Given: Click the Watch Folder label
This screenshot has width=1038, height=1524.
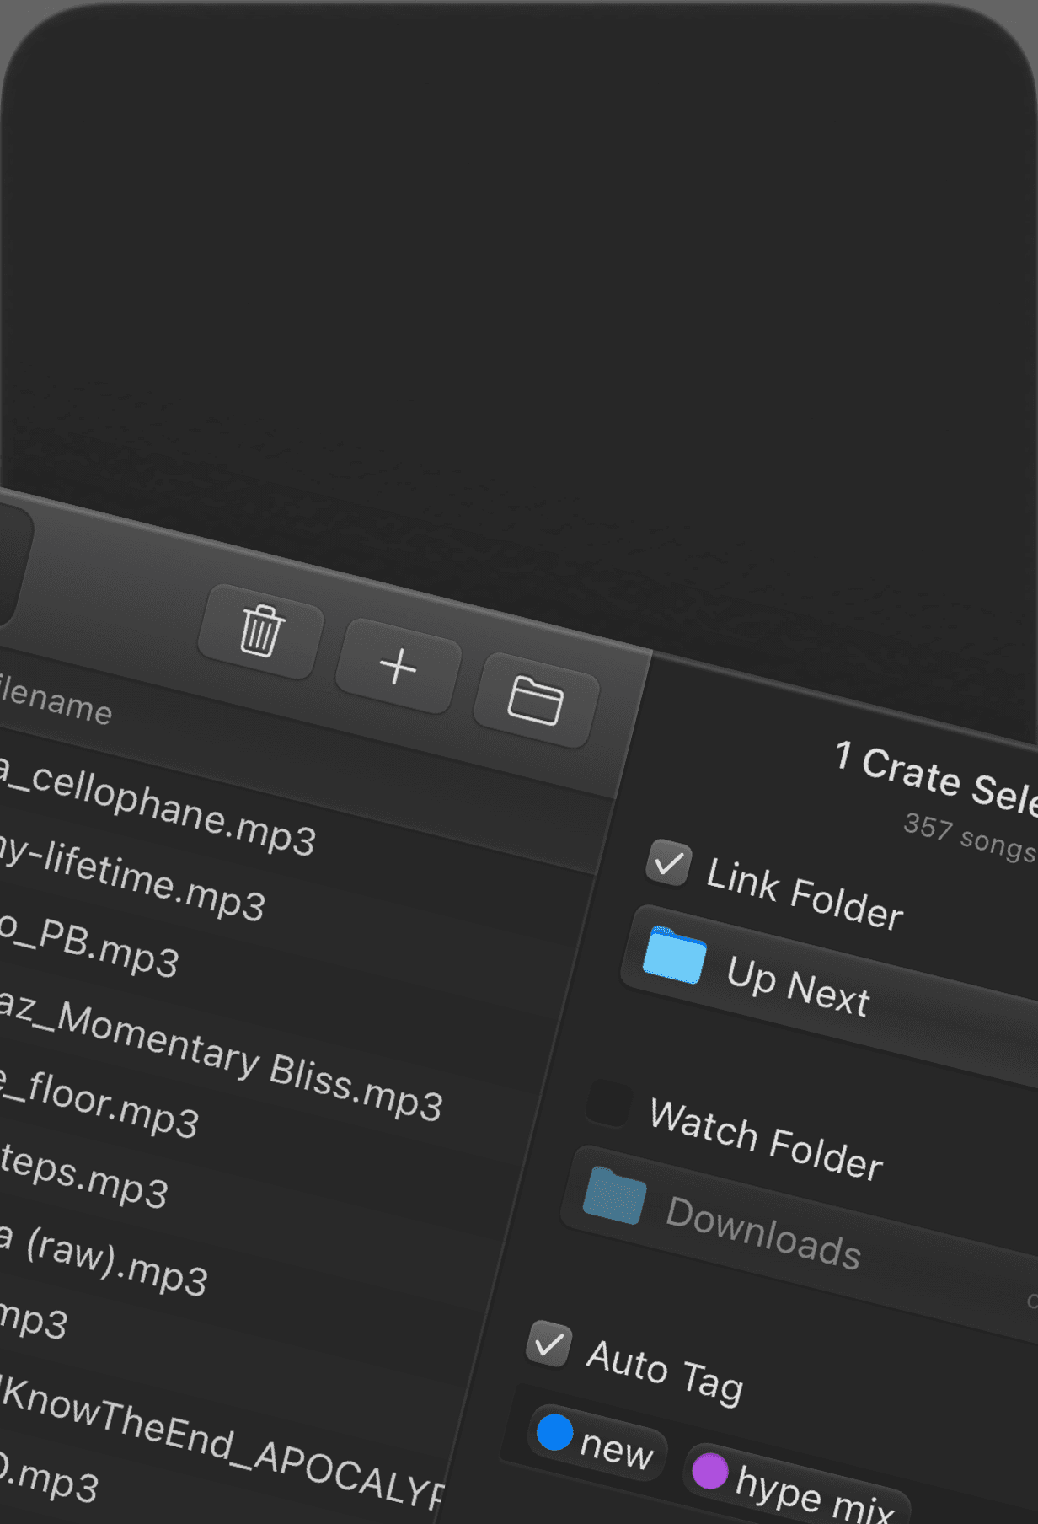Looking at the screenshot, I should point(767,1140).
